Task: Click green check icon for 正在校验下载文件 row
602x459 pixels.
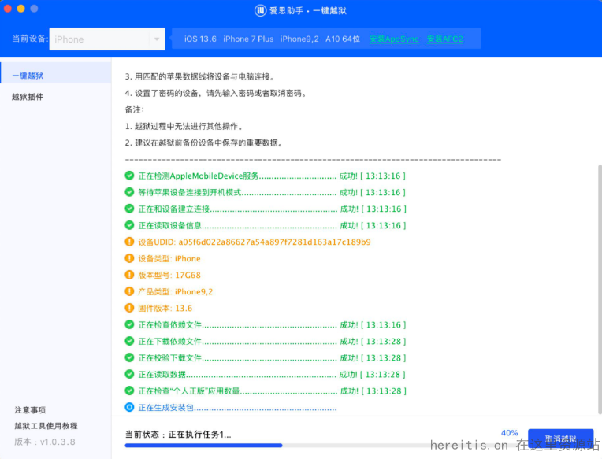Action: (x=129, y=357)
